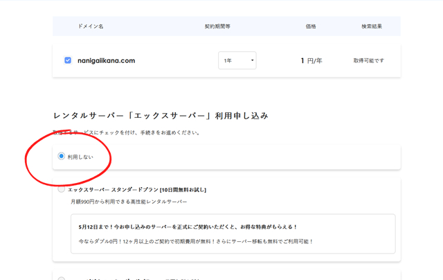Click the nanigaiikana.com domain name text
This screenshot has width=443, height=280.
pyautogui.click(x=106, y=60)
